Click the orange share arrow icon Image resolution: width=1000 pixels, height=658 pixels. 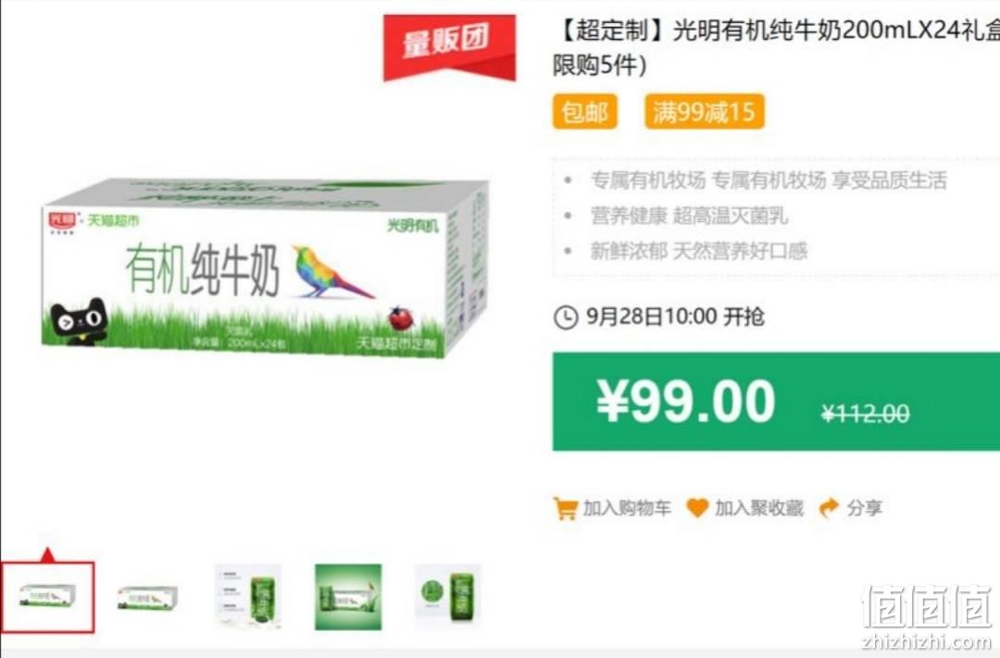click(x=829, y=508)
